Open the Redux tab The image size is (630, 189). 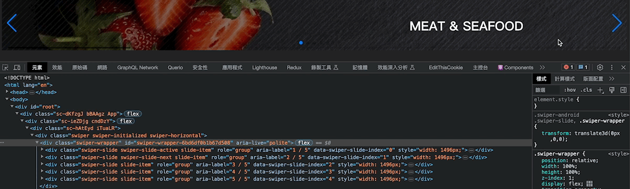click(294, 68)
